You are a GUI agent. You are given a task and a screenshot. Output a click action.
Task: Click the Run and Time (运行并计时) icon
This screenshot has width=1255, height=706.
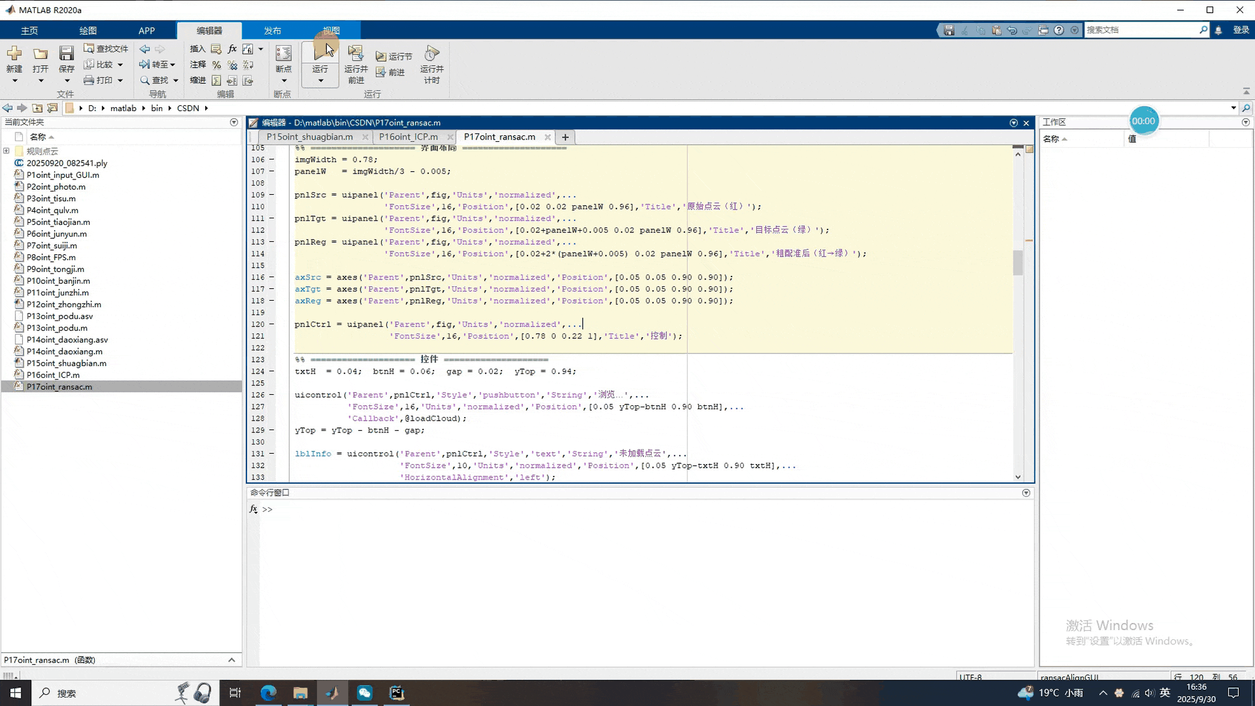(432, 54)
